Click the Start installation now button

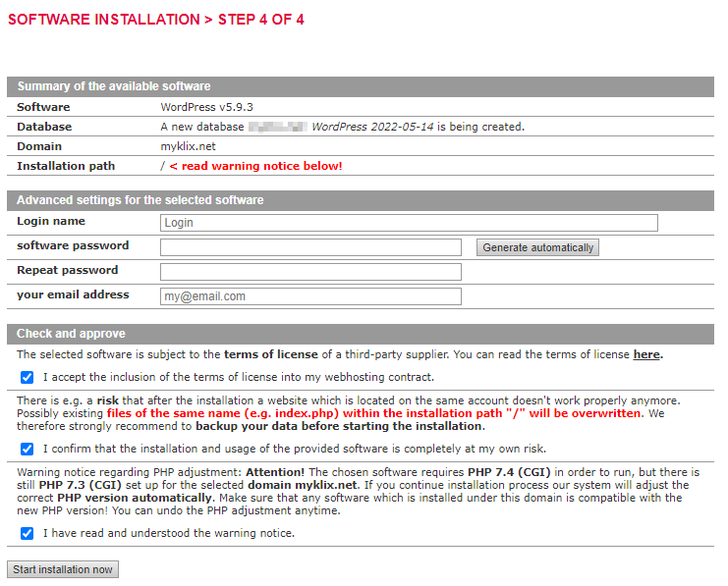click(x=63, y=569)
